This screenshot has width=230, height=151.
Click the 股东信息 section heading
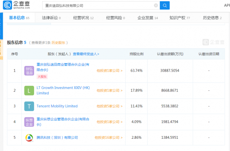coord(15,43)
